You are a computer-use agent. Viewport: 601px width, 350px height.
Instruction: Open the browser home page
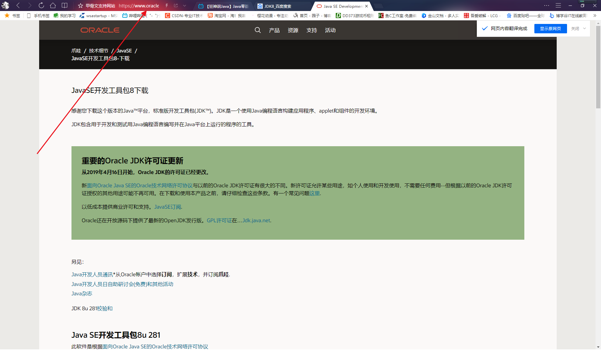click(53, 5)
